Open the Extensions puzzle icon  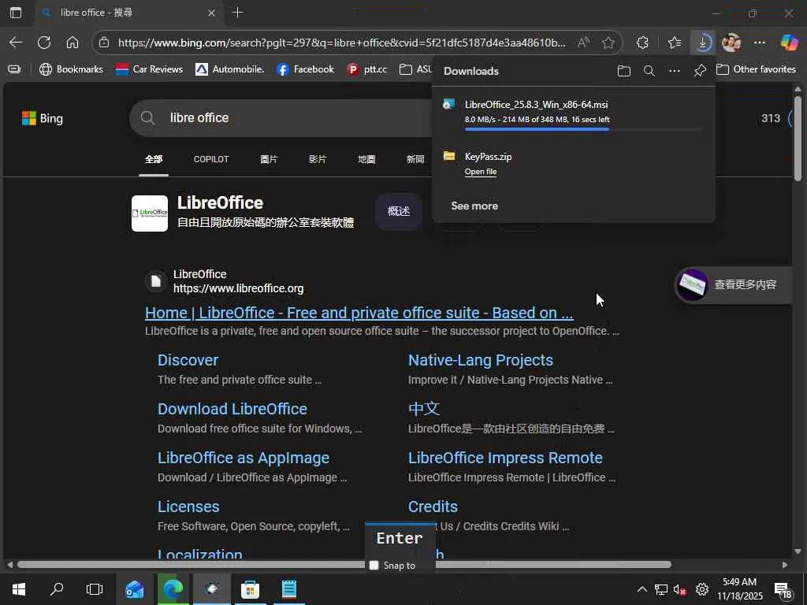(x=643, y=43)
